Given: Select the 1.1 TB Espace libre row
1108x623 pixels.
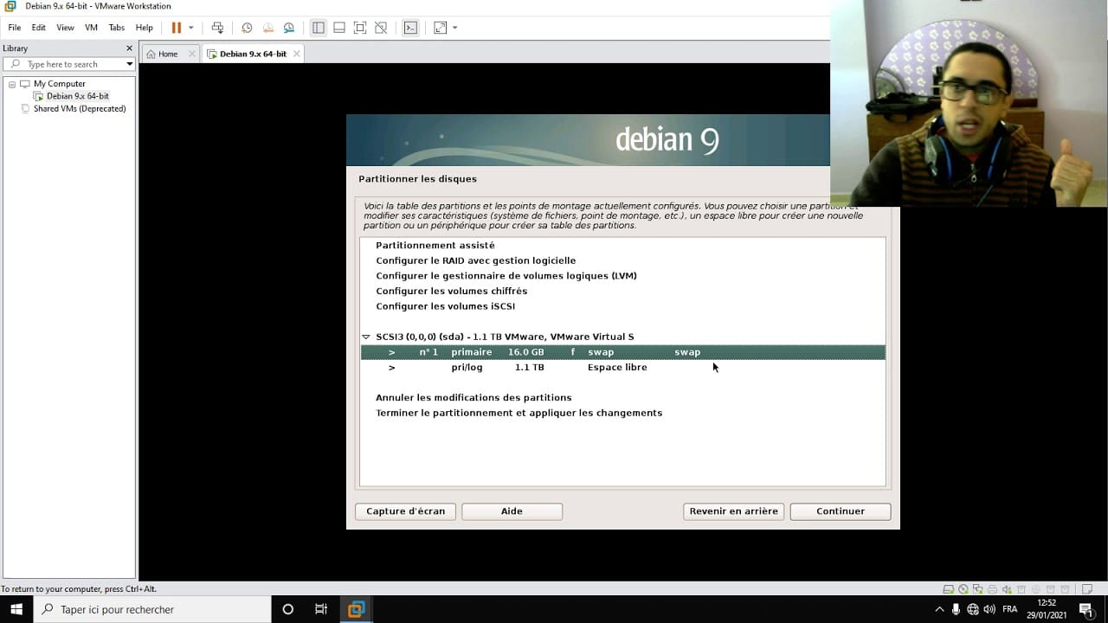Looking at the screenshot, I should (x=622, y=367).
